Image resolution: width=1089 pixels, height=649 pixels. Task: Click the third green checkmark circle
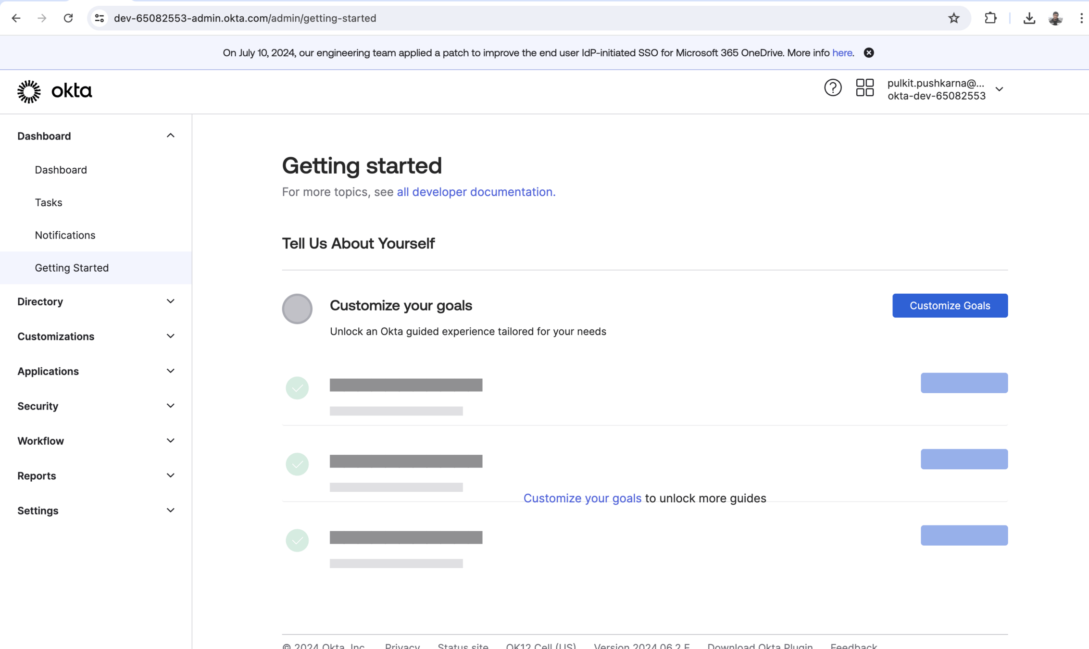pos(297,540)
